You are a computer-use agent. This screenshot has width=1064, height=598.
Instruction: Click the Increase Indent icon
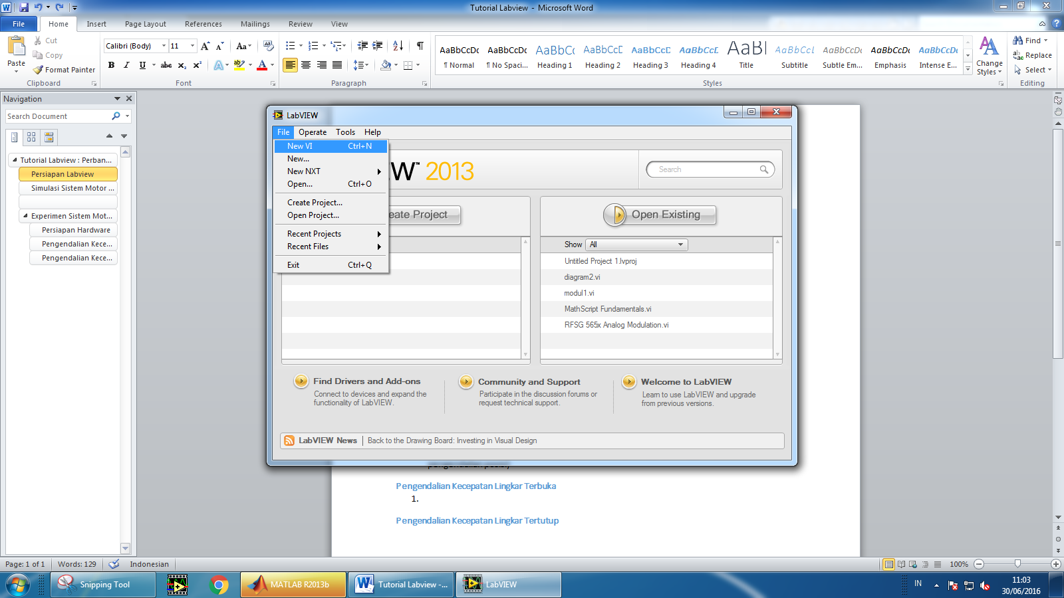pyautogui.click(x=378, y=46)
